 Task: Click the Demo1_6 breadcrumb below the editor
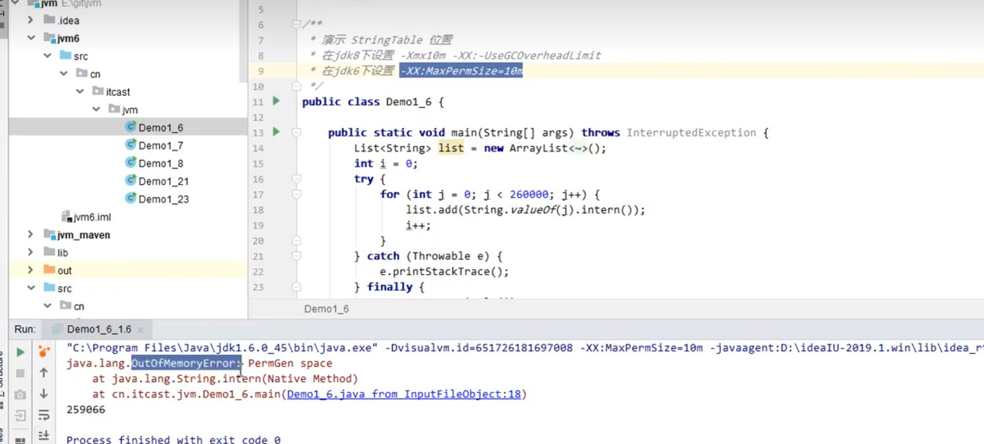tap(327, 309)
